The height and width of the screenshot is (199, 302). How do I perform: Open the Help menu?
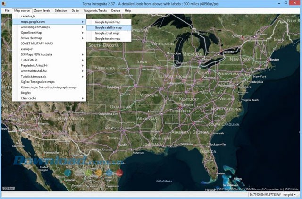point(128,10)
